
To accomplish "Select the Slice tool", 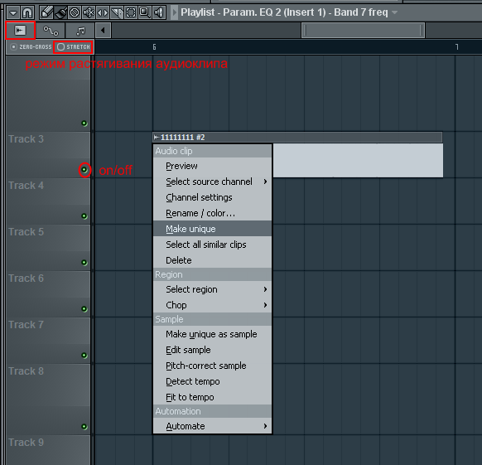I will [x=117, y=13].
